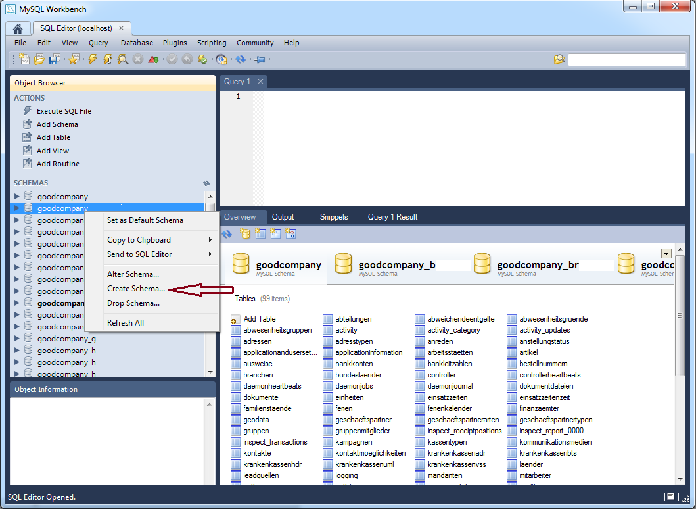Viewport: 696px width, 509px height.
Task: Choose Create Schema... from context menu
Action: pyautogui.click(x=152, y=289)
